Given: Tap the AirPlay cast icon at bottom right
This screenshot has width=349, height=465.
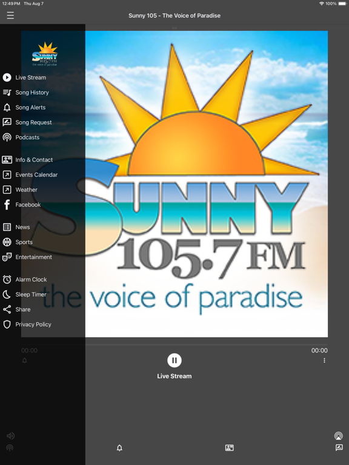Looking at the screenshot, I should (x=339, y=436).
